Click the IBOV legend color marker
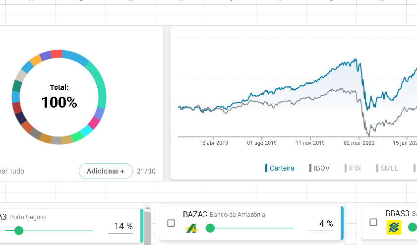The width and height of the screenshot is (417, 245). coord(310,168)
